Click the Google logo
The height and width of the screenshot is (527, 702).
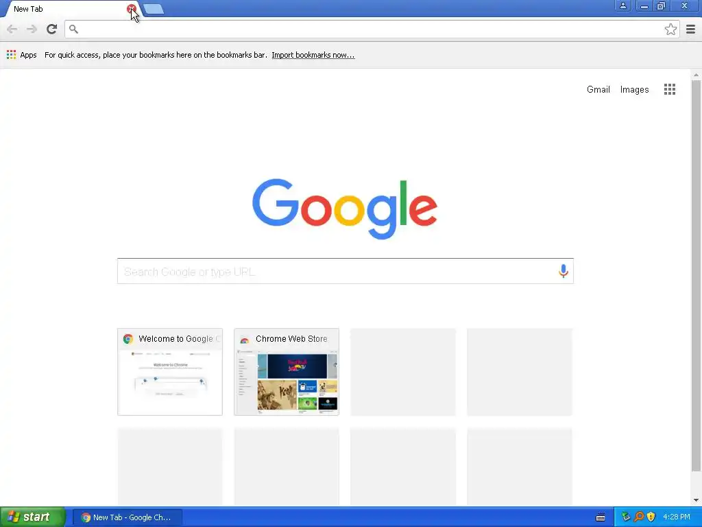[345, 209]
